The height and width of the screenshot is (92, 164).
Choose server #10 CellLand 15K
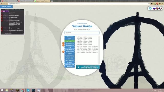tap(88, 51)
